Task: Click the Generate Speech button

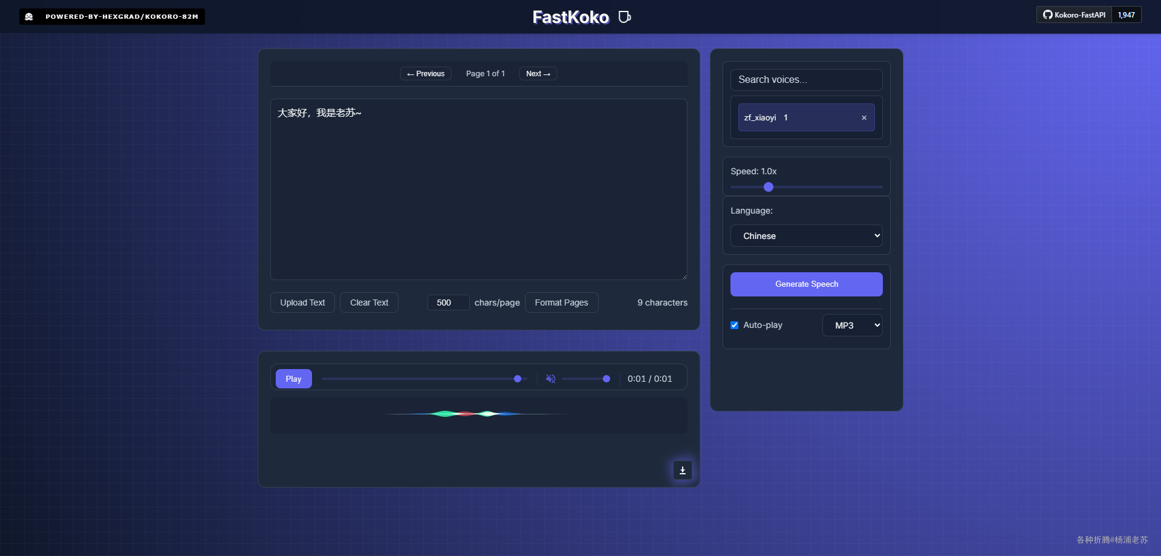Action: (x=806, y=284)
